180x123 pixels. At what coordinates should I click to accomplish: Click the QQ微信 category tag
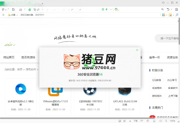coord(157,80)
